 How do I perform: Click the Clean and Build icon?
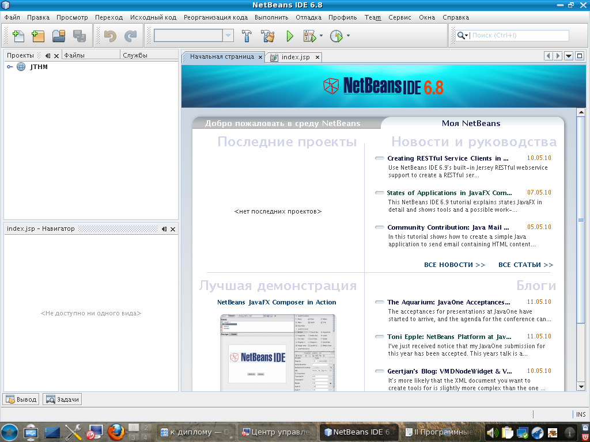(268, 36)
